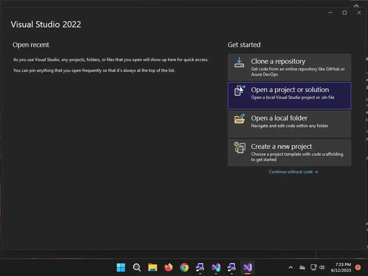
Task: Click text 'Get code from an online repository'
Action: (284, 69)
